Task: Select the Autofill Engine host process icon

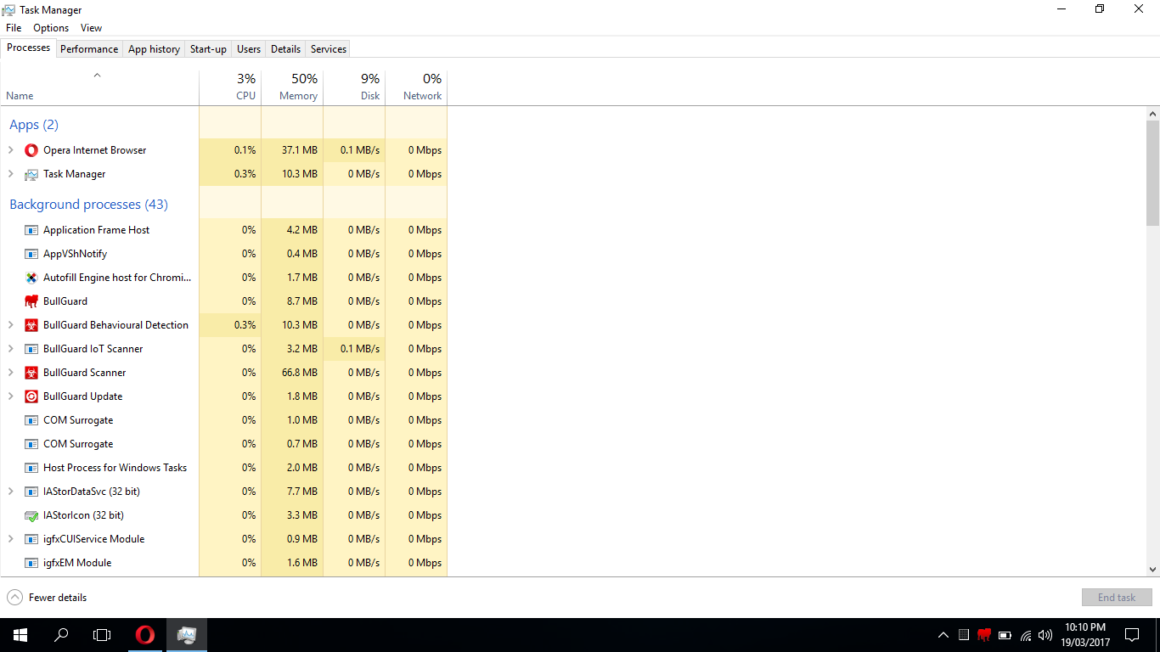Action: click(x=31, y=278)
